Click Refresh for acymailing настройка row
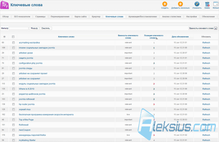This screenshot has height=142, width=219. 206,43
